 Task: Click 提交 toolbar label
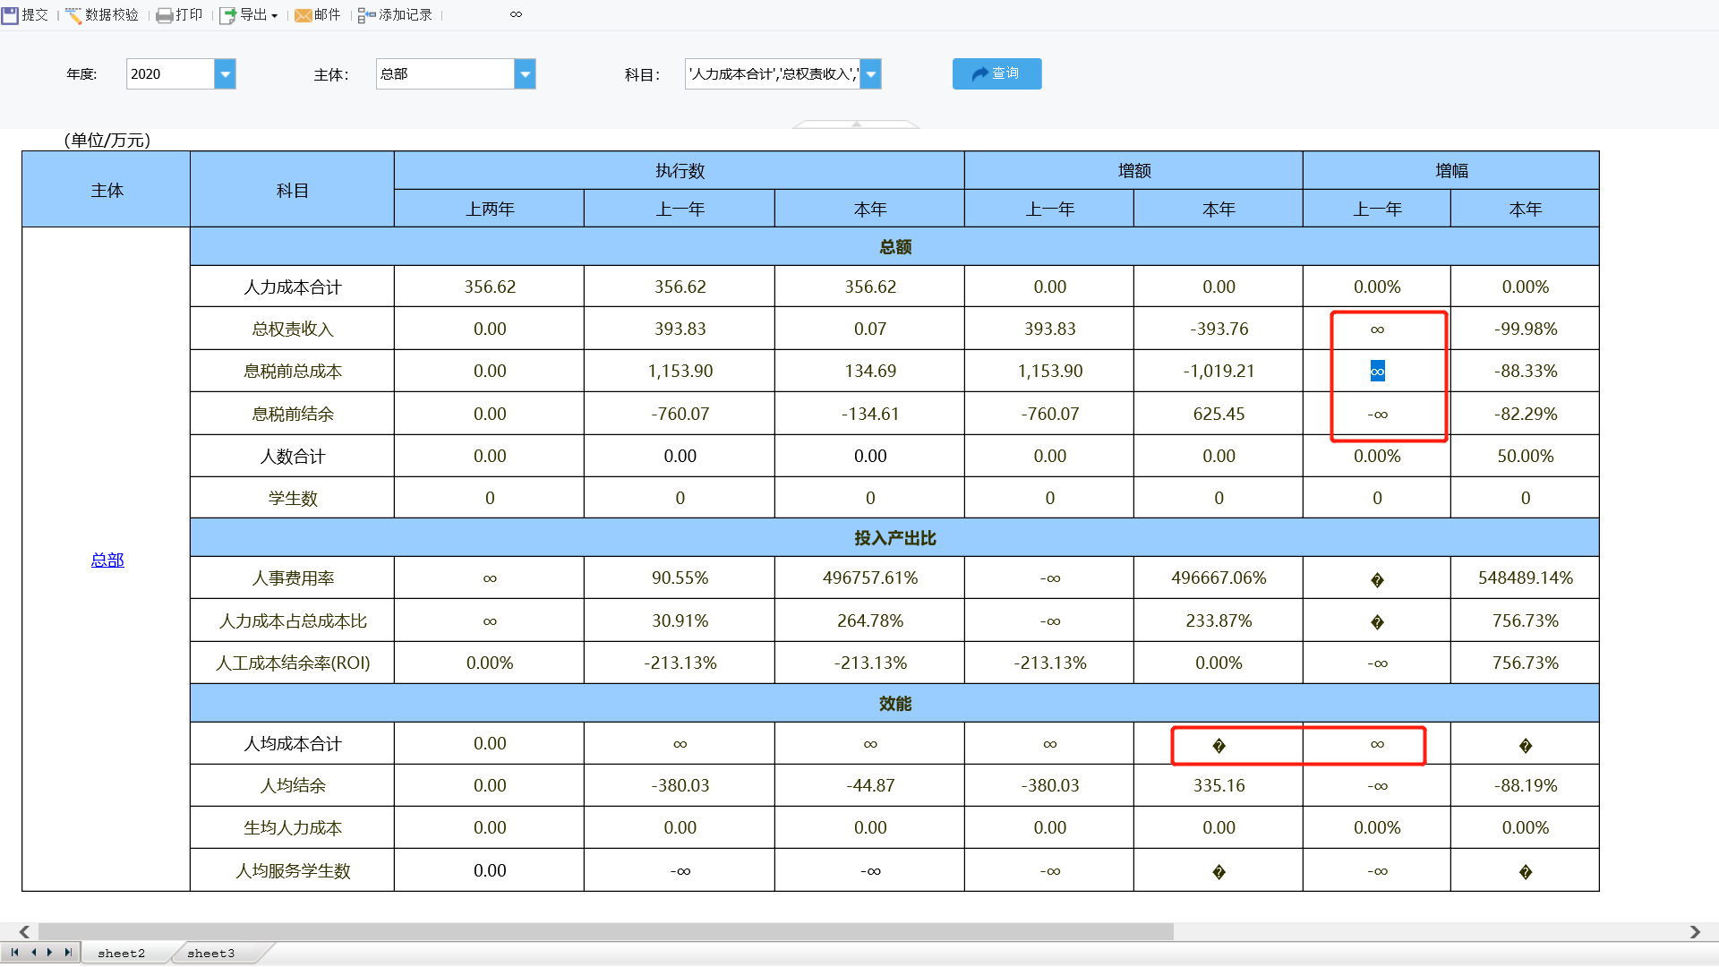pyautogui.click(x=35, y=14)
